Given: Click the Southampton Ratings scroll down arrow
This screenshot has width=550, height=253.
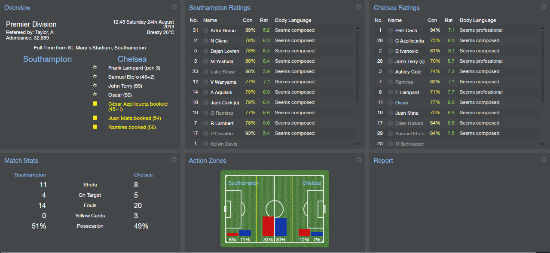Looking at the screenshot, I should pos(357,144).
